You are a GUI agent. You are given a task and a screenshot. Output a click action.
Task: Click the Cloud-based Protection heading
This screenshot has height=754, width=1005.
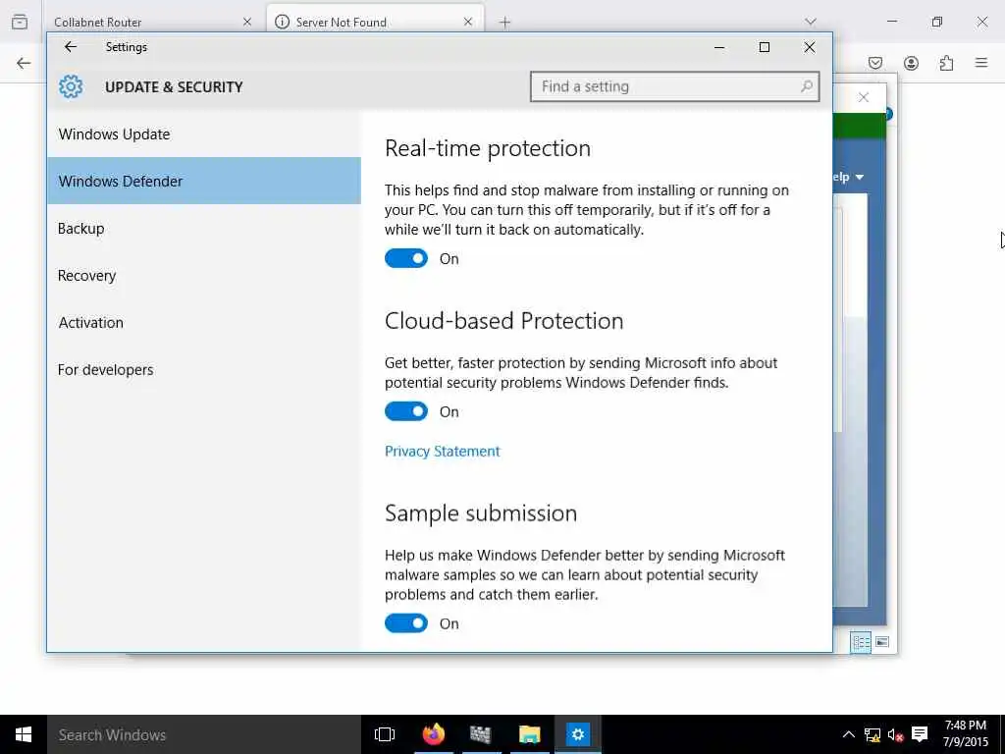tap(503, 321)
